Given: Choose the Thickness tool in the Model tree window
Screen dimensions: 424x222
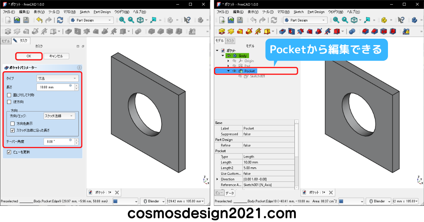Looking at the screenshot, I should pyautogui.click(x=393, y=31).
